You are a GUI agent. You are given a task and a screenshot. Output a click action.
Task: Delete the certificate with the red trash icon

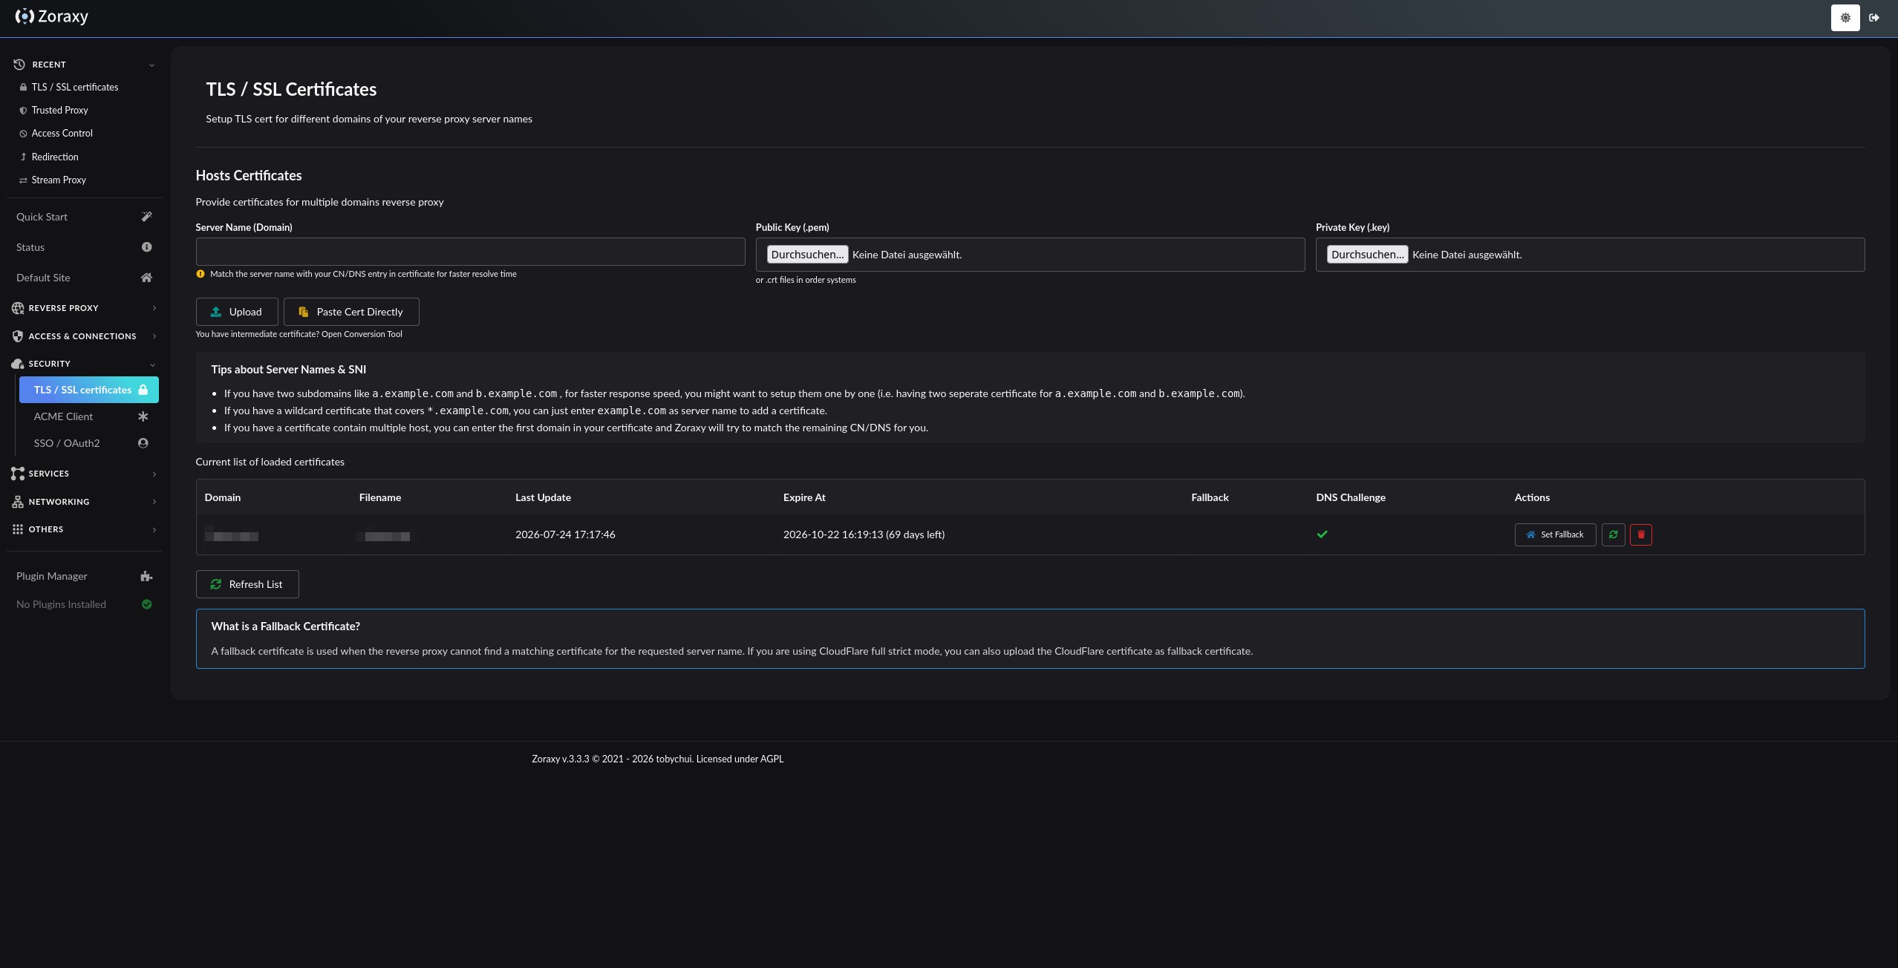coord(1640,534)
